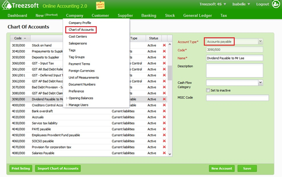Delete the GST AP Bad Debt Claim row

pyautogui.click(x=164, y=93)
